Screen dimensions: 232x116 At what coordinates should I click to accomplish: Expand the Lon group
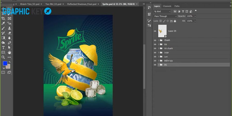click(x=159, y=57)
